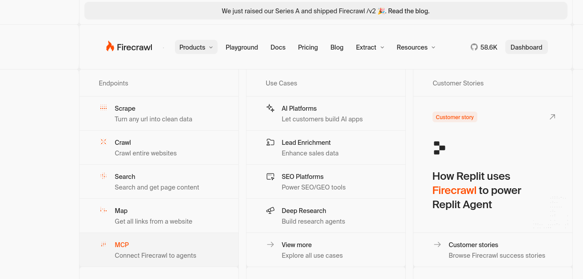Expand the Products dropdown chevron
583x279 pixels.
[211, 47]
